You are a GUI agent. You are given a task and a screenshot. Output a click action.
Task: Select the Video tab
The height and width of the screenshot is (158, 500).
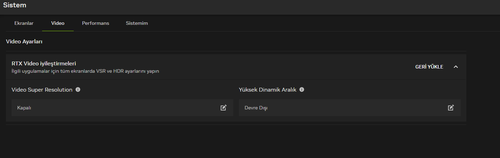pyautogui.click(x=58, y=23)
